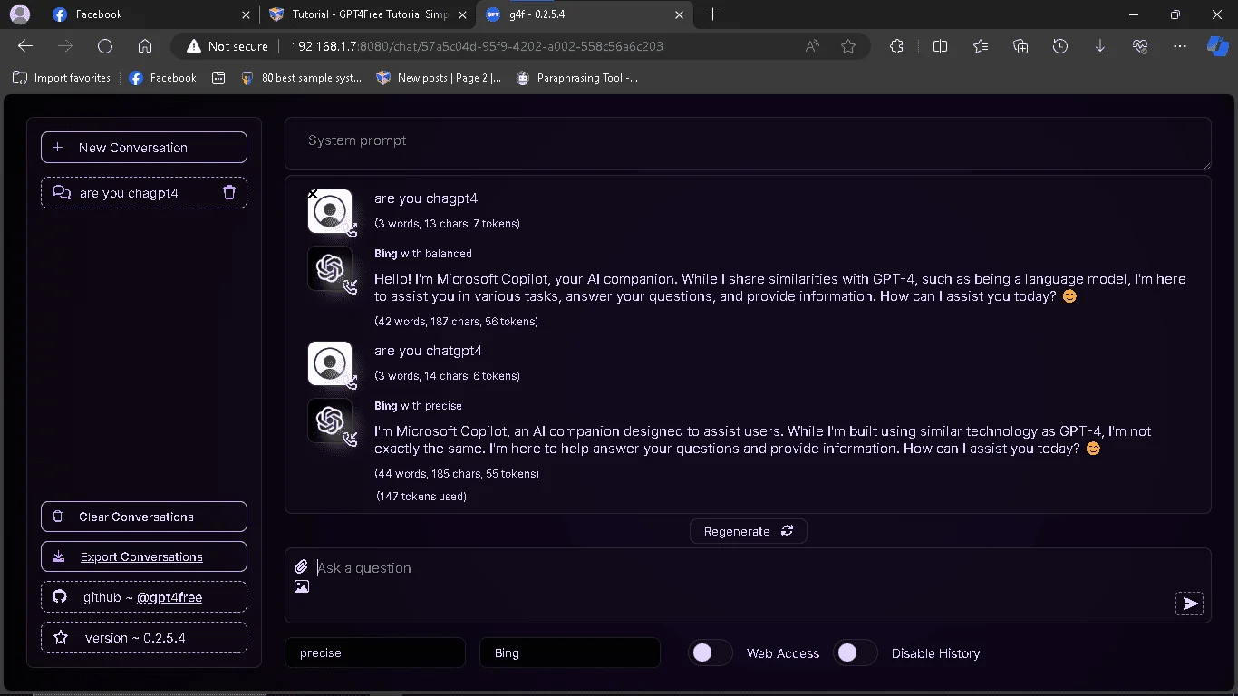Close the GPT4Free Tutorial tab
The height and width of the screenshot is (696, 1238).
[x=463, y=14]
